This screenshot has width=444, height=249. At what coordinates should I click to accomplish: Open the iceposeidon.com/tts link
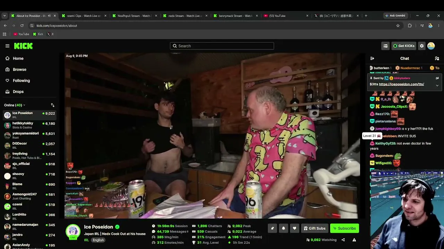[x=401, y=84]
